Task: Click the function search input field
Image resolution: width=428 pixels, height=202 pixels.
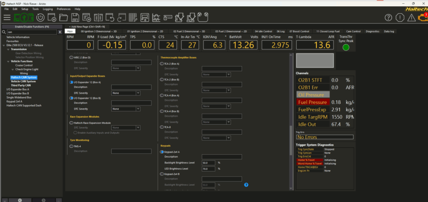Action: pyautogui.click(x=32, y=32)
